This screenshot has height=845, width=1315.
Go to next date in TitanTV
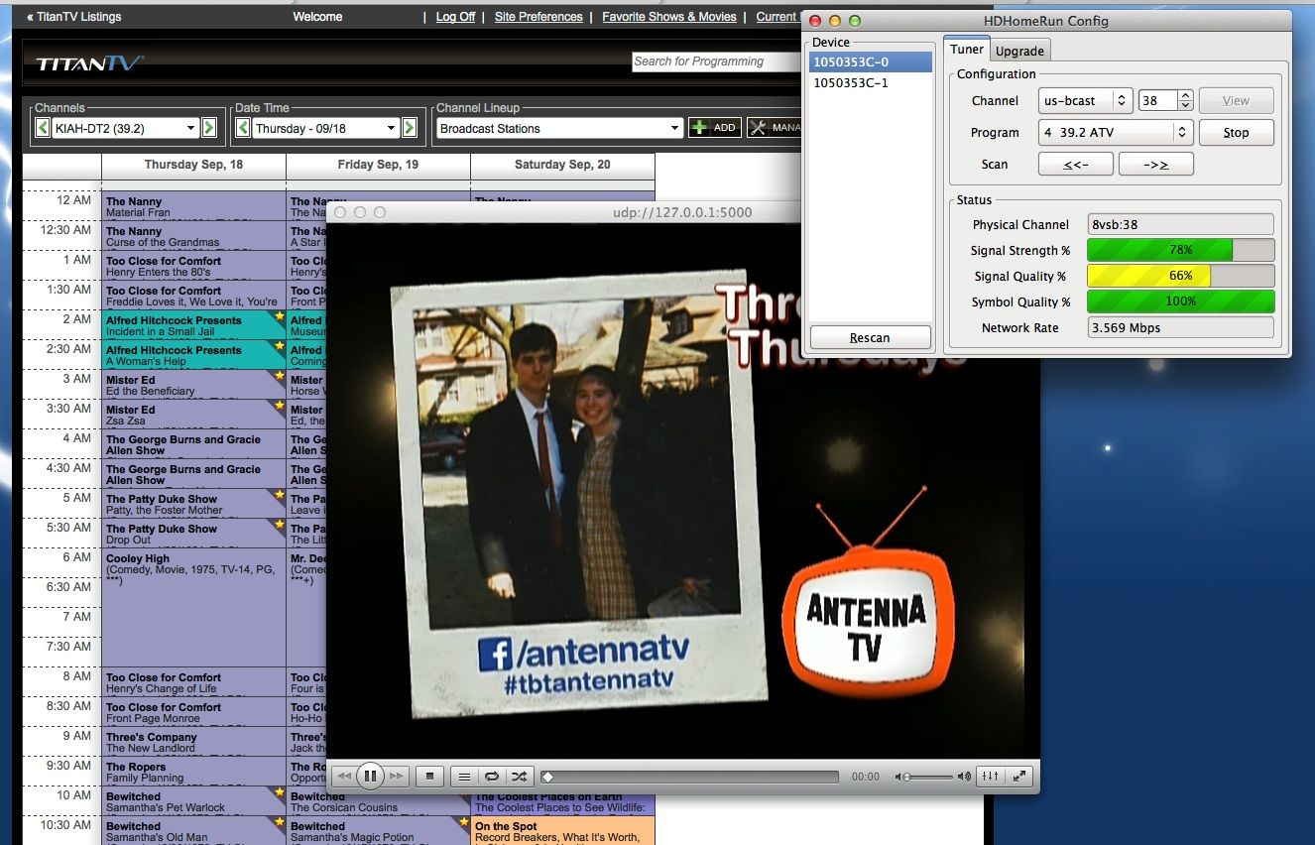click(x=408, y=128)
